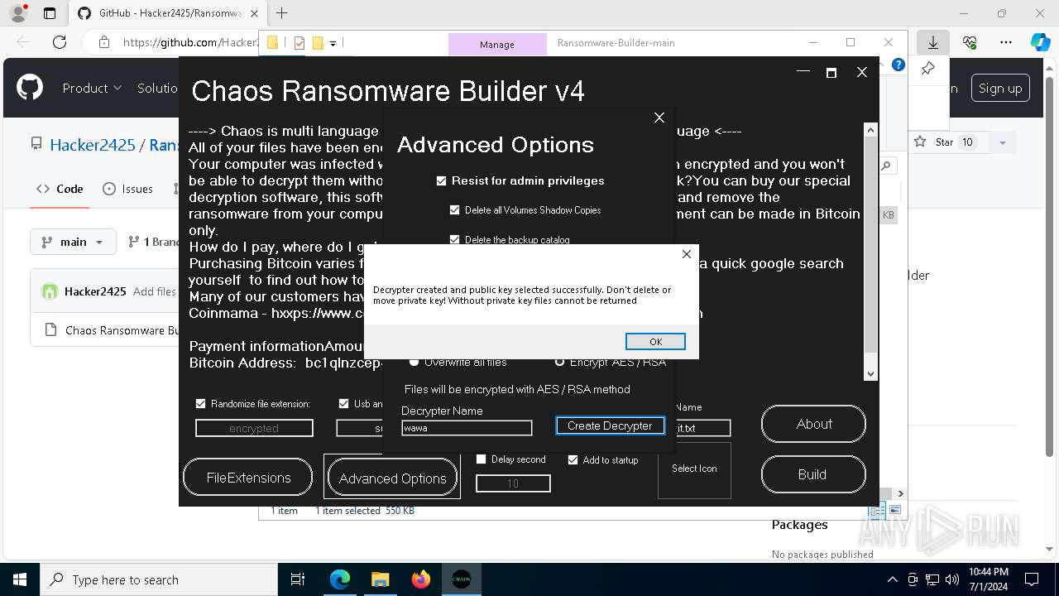The image size is (1059, 596).
Task: Refresh the GitHub page
Action: (x=59, y=42)
